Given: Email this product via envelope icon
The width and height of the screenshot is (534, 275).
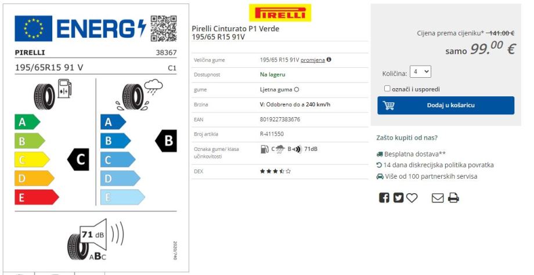Looking at the screenshot, I should [x=438, y=198].
